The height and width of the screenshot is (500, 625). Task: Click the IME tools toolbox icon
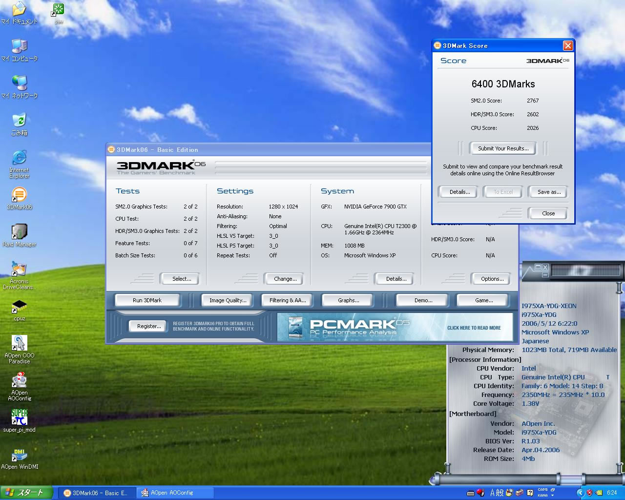point(521,493)
